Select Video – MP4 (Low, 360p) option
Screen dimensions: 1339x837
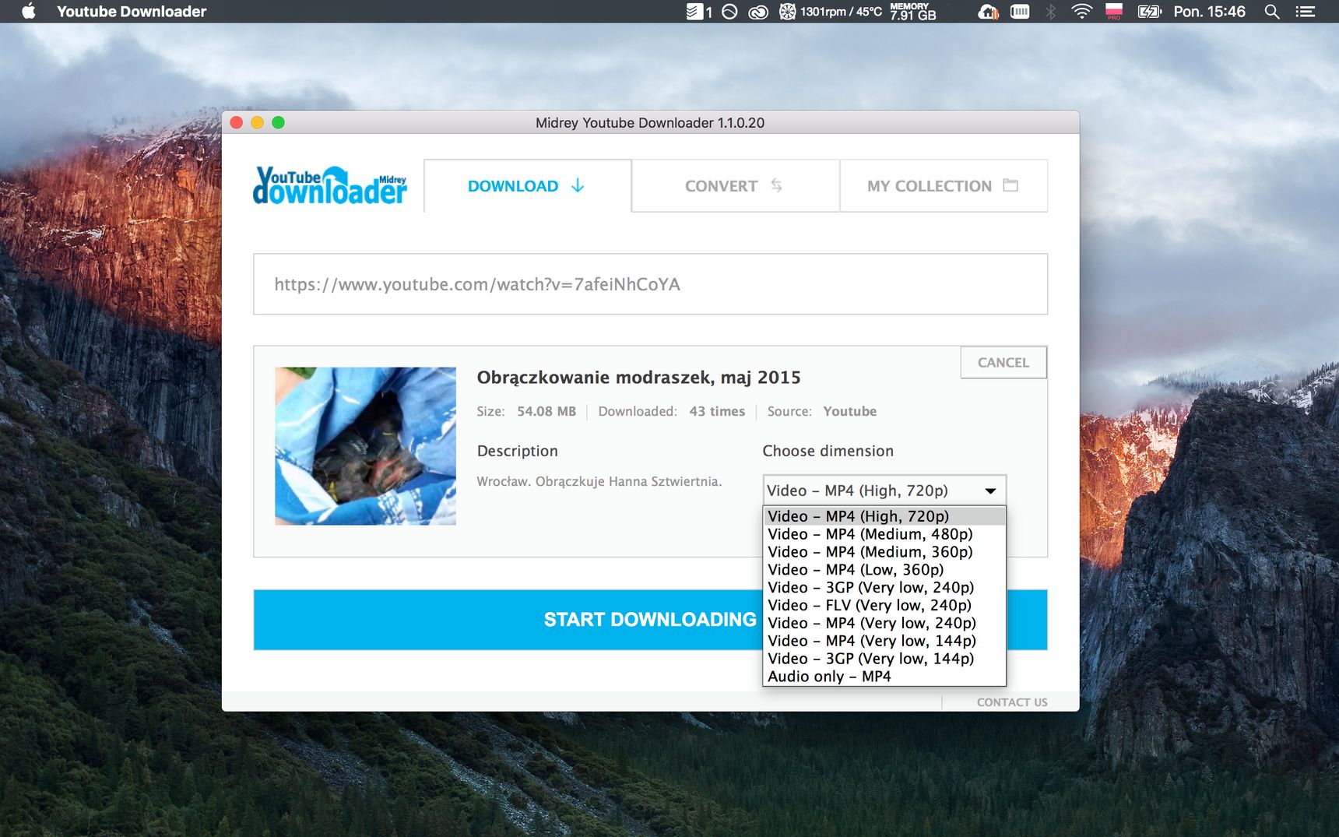(x=884, y=570)
